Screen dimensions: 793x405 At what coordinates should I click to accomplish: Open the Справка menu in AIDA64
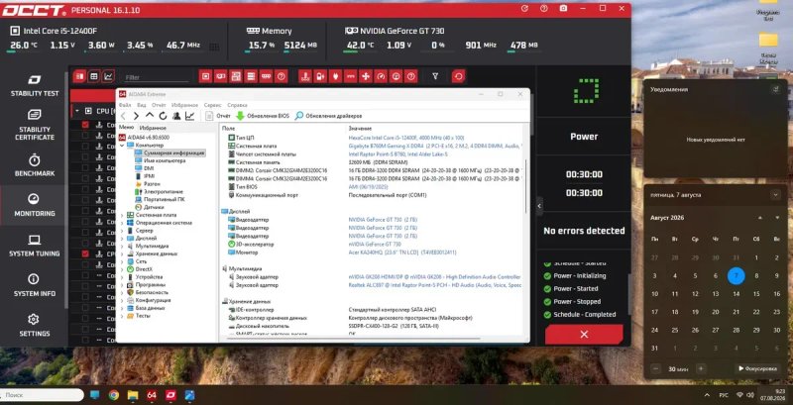tap(237, 105)
